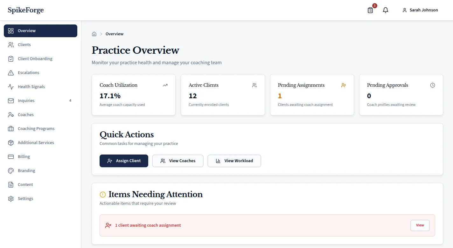Click the Assign Client button
Image resolution: width=453 pixels, height=248 pixels.
tap(124, 161)
